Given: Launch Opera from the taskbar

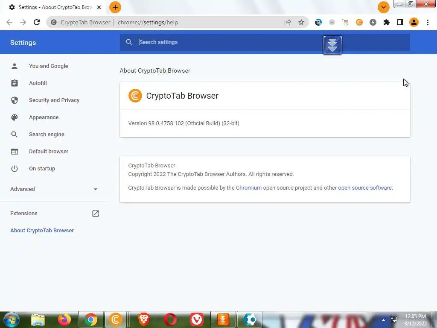Looking at the screenshot, I should click(170, 319).
